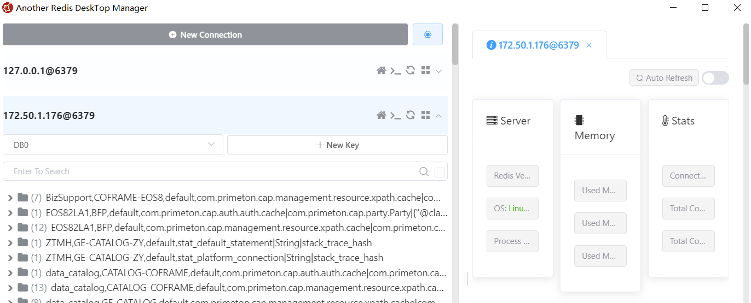Viewport: 751px width, 303px height.
Task: Open the grid menu for 127.0.0.1@6379
Action: click(x=425, y=70)
